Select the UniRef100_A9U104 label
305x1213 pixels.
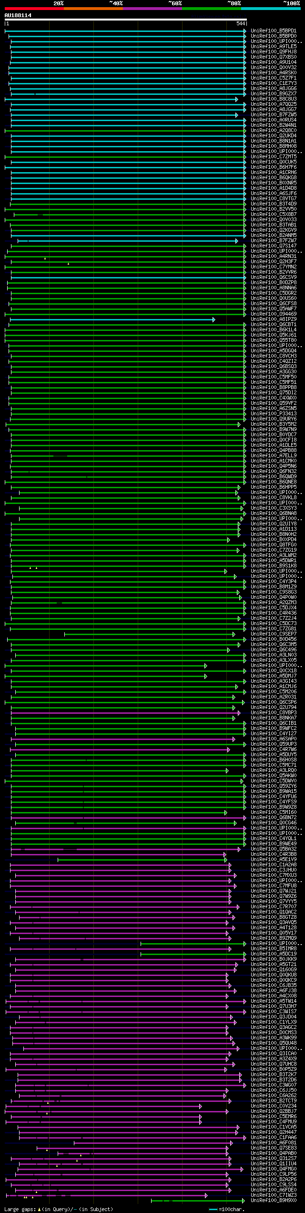(x=274, y=62)
